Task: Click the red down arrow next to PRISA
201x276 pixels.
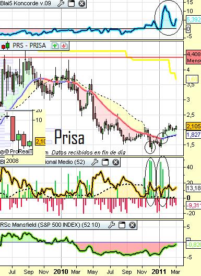Action: point(64,46)
